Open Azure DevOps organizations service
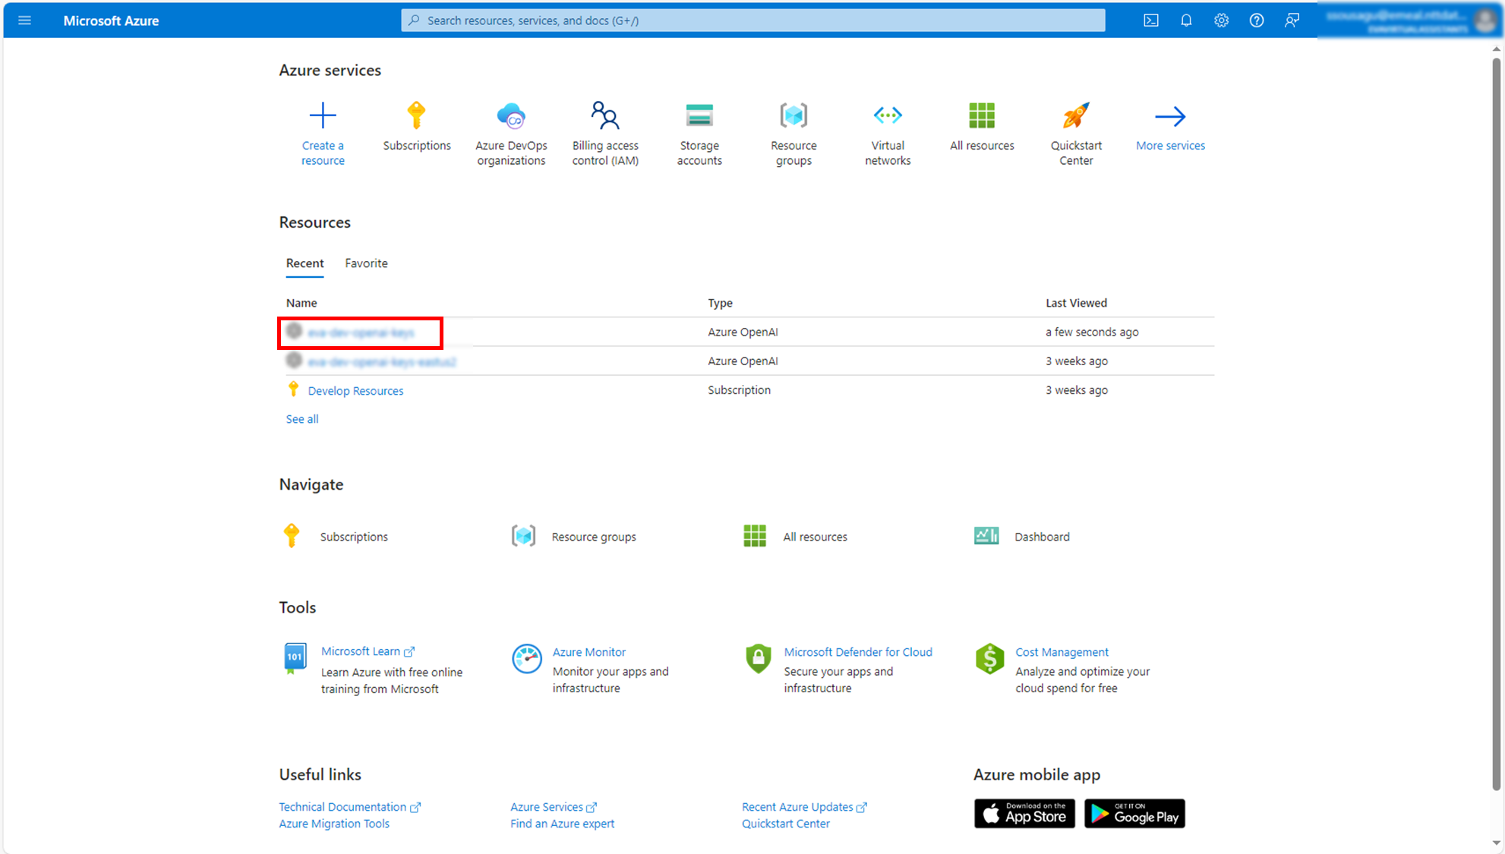 511,134
